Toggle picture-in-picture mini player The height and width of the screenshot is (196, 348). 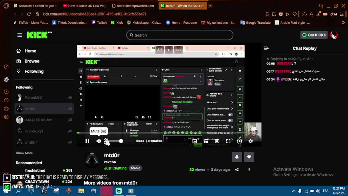click(195, 141)
